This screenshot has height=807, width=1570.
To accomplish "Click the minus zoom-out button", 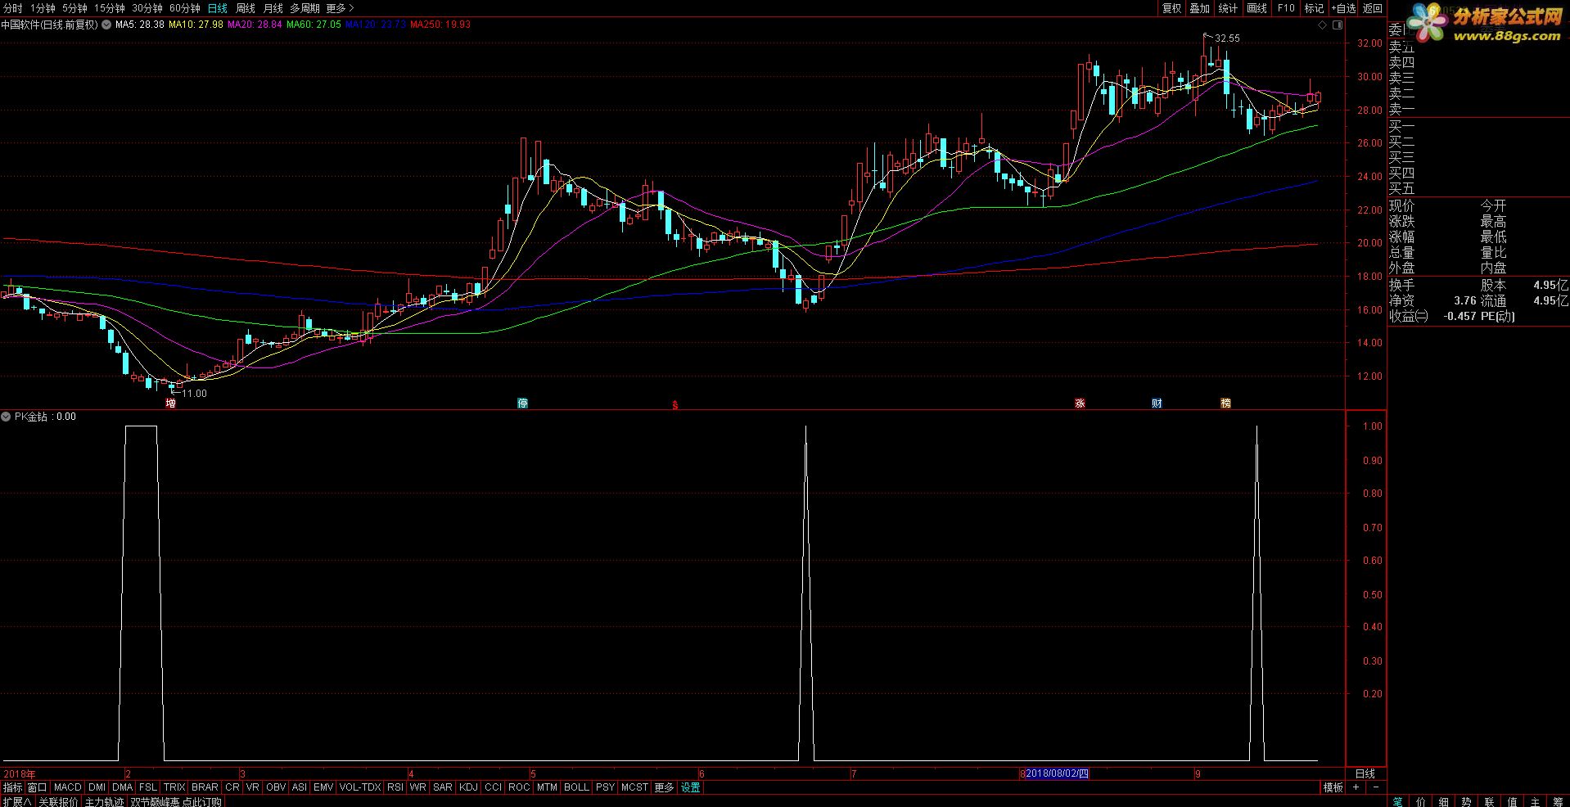I will (1375, 787).
